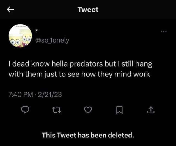Image resolution: width=176 pixels, height=146 pixels.
Task: Reply using the speech bubble icon
Action: pyautogui.click(x=25, y=110)
